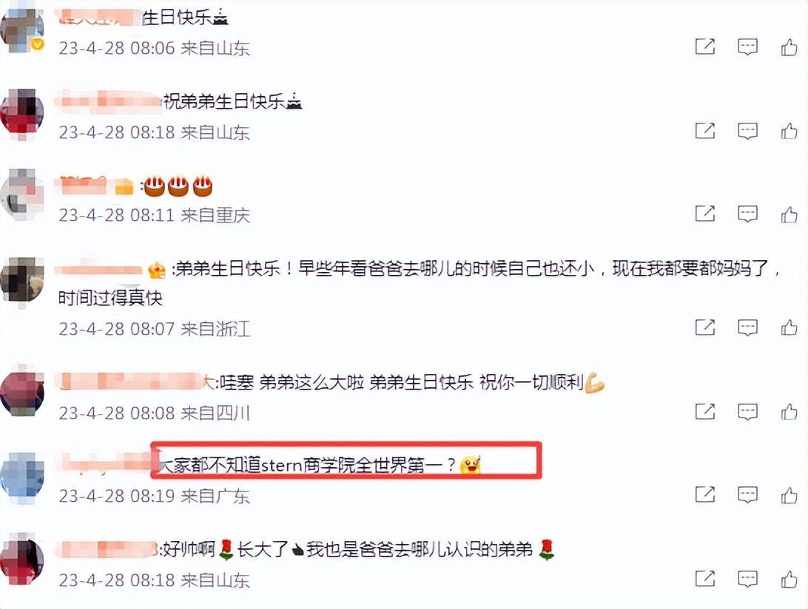This screenshot has width=808, height=609.
Task: Share the Guangdong stern商学院 comment
Action: pos(705,494)
